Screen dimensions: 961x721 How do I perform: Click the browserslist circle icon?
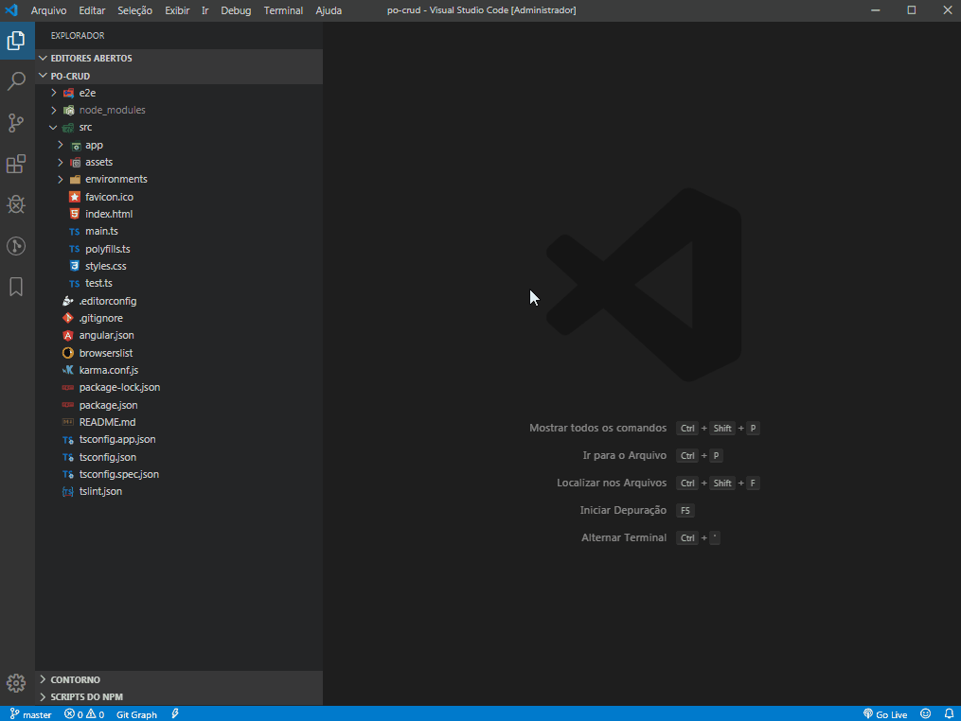68,353
